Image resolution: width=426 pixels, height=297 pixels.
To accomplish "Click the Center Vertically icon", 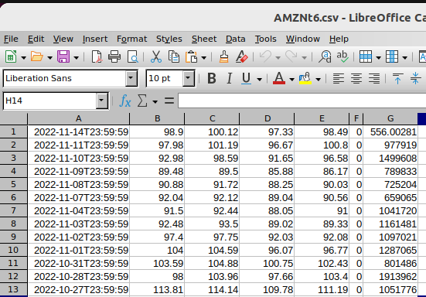I will click(x=415, y=79).
